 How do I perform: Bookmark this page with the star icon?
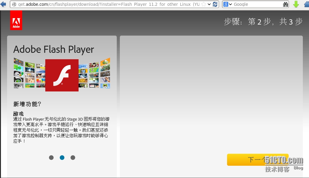[x=204, y=4]
